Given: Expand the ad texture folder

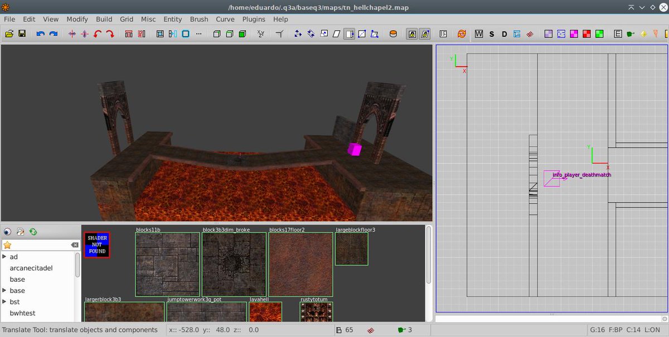Looking at the screenshot, I should [4, 257].
